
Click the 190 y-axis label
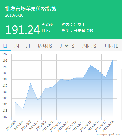[x=5, y=67]
